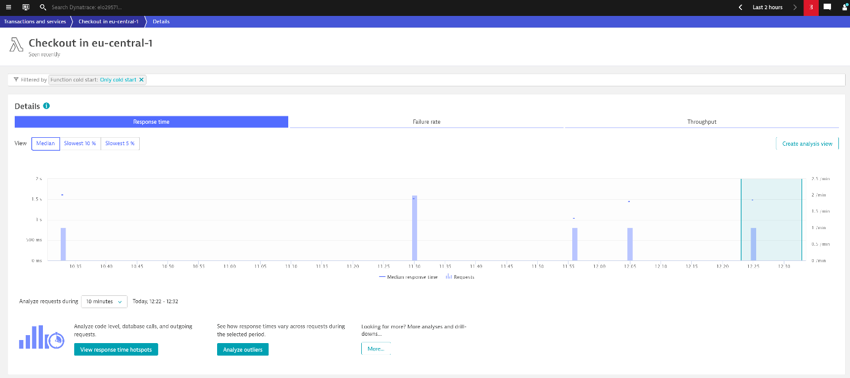Open the problems indicator showing 3
Image resolution: width=850 pixels, height=378 pixels.
(811, 7)
